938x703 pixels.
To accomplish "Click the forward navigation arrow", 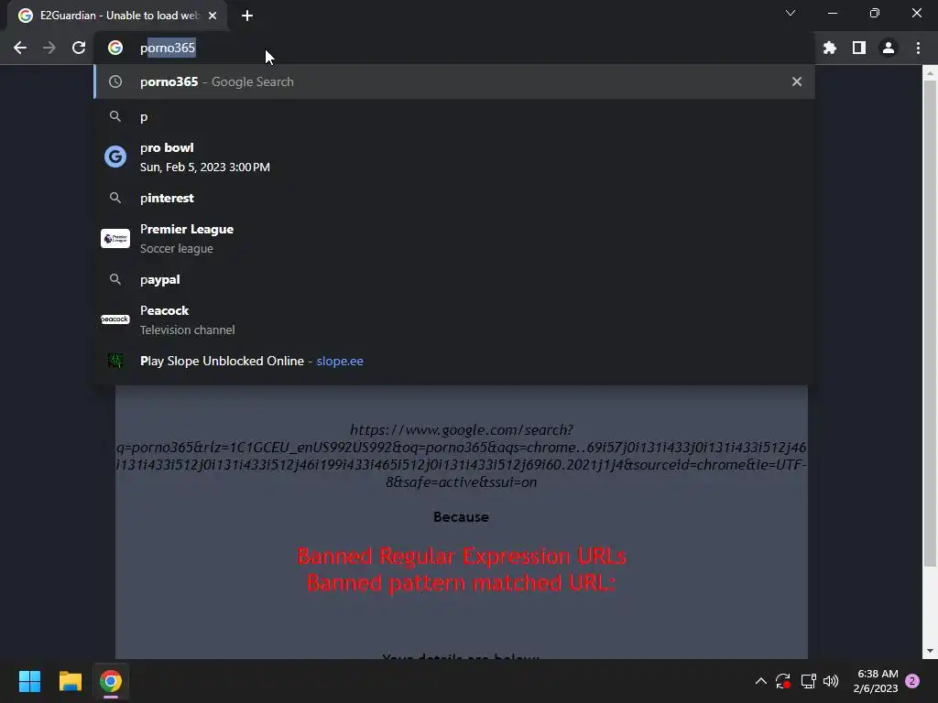I will [49, 48].
